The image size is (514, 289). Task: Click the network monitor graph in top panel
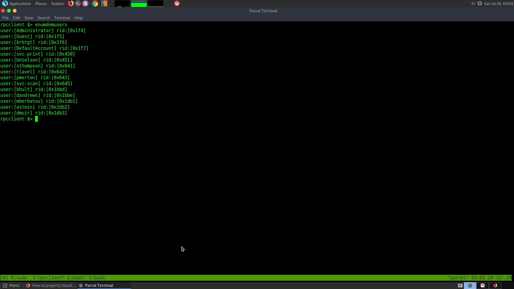[x=155, y=3]
